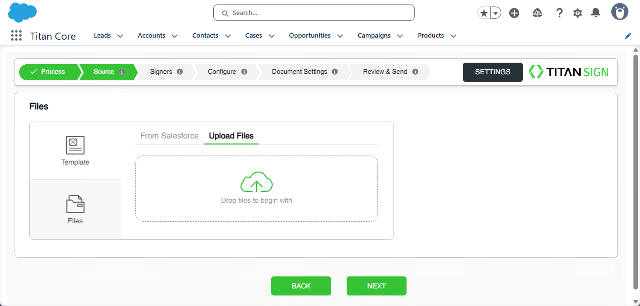Expand the favorites list dropdown arrow
Screen dimensions: 640x306
click(496, 13)
